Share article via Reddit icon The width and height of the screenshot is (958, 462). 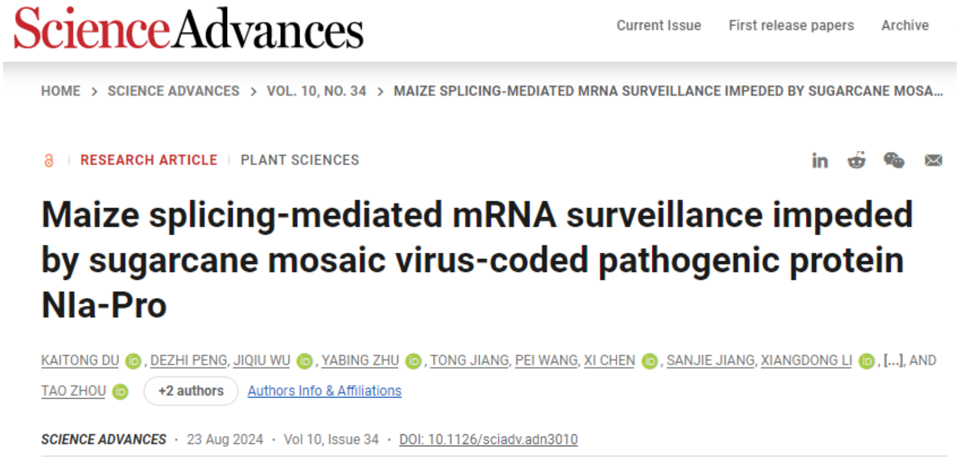(x=857, y=160)
